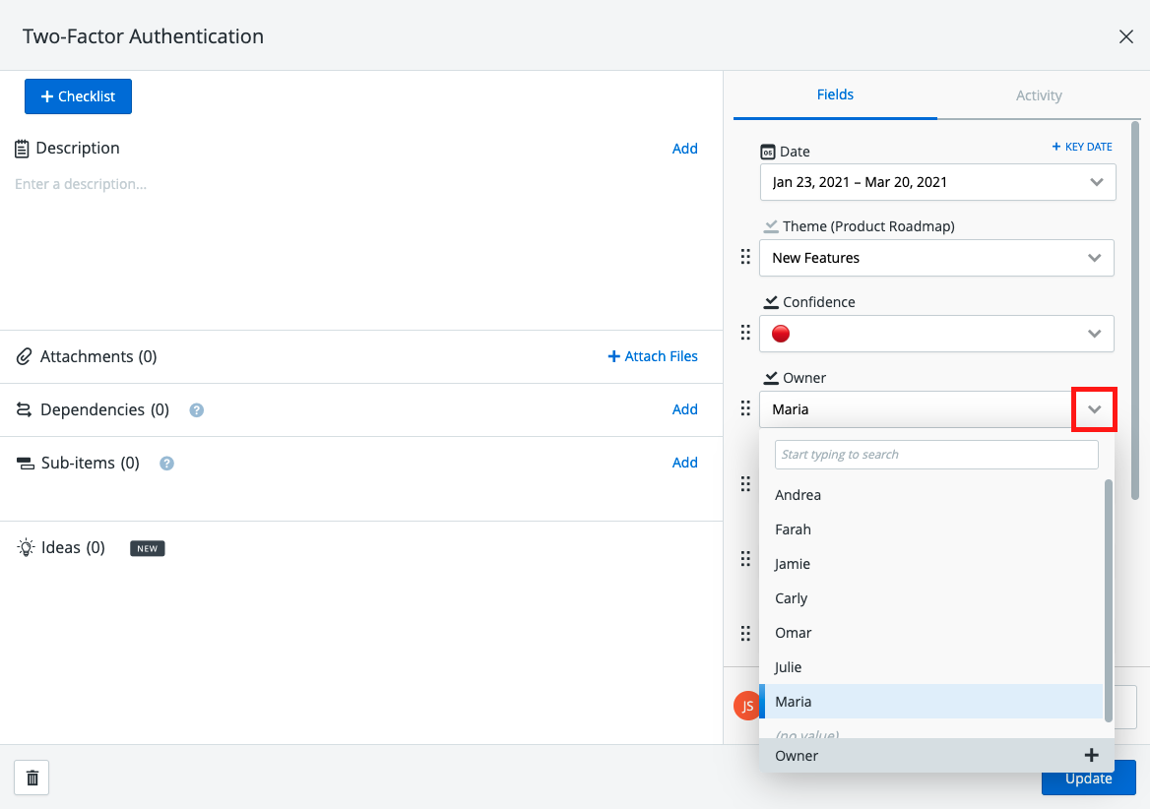Click the Sub-items icon
The height and width of the screenshot is (809, 1150).
pyautogui.click(x=26, y=464)
